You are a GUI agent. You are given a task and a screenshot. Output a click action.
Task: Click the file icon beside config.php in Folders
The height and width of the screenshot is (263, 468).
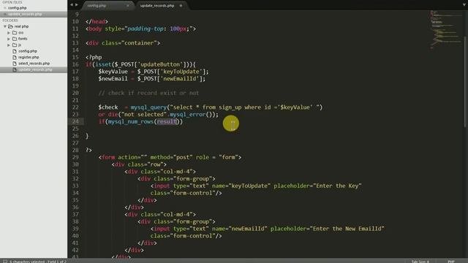pos(15,51)
